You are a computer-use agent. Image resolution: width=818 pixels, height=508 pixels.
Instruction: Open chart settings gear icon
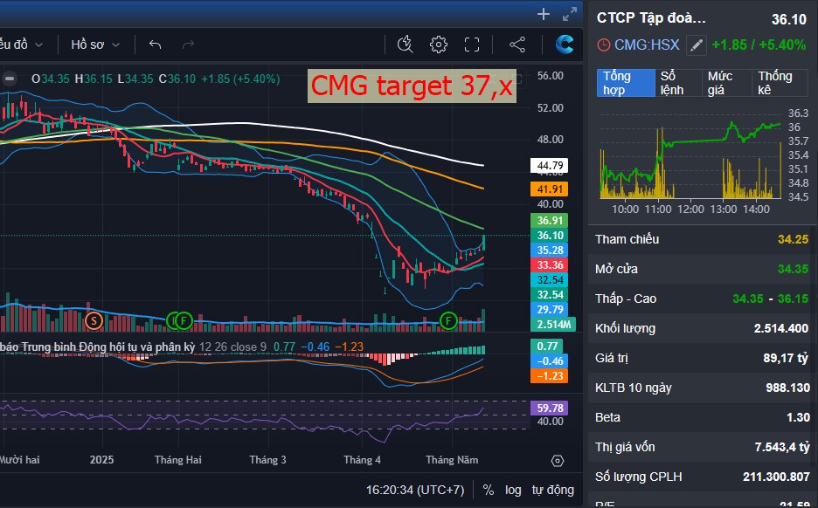click(438, 45)
